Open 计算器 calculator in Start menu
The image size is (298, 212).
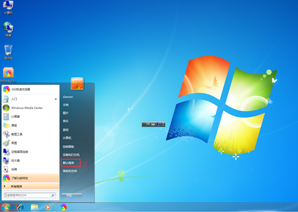pyautogui.click(x=31, y=117)
